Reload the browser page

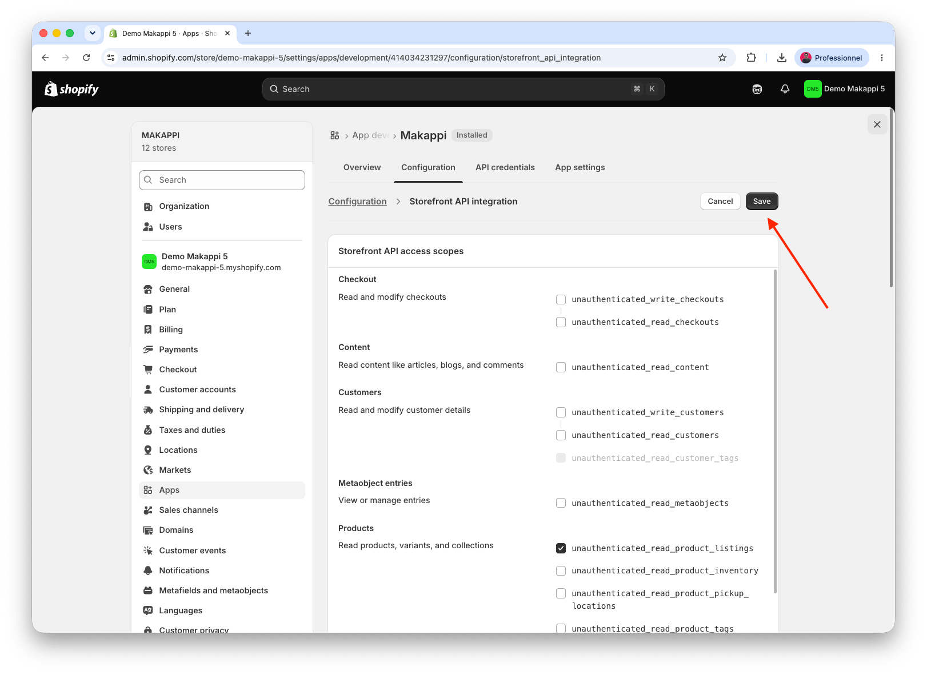[x=86, y=58]
